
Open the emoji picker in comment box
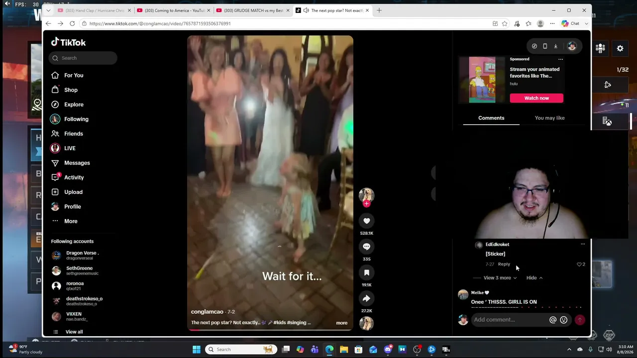coord(563,320)
